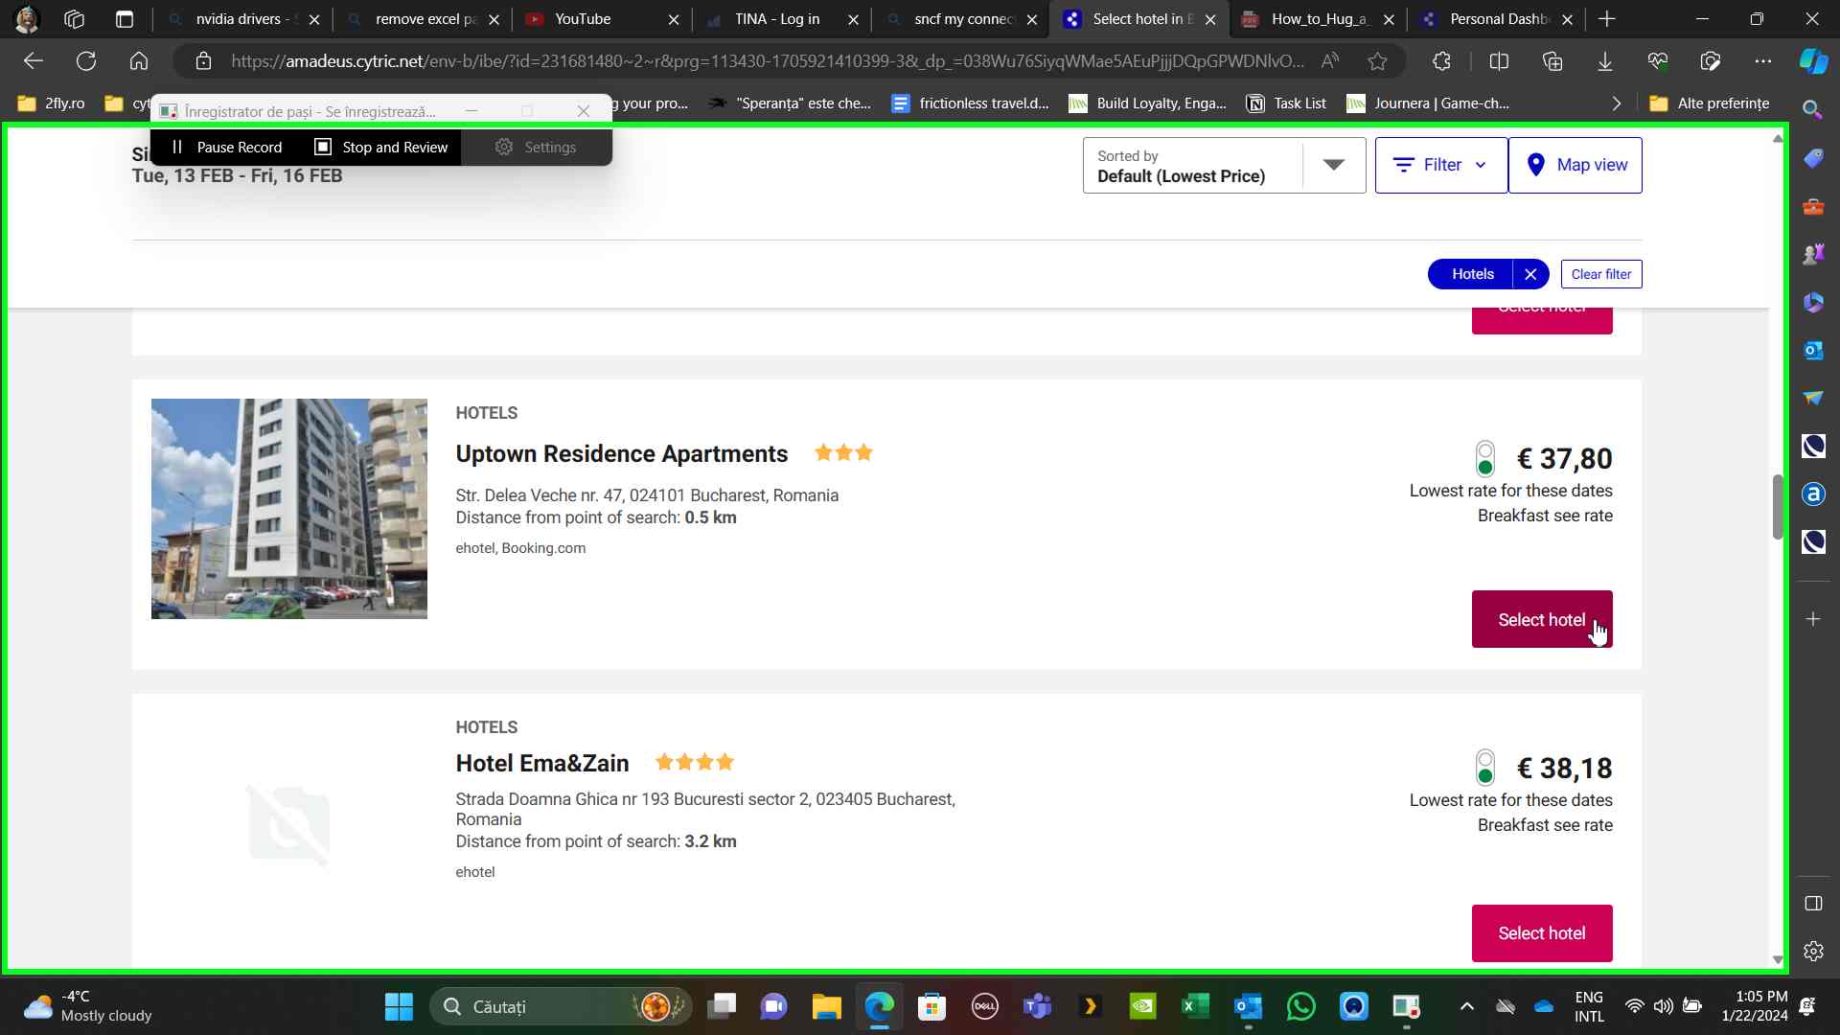The width and height of the screenshot is (1840, 1035).
Task: Open the Alte preferințe folder
Action: click(1710, 103)
